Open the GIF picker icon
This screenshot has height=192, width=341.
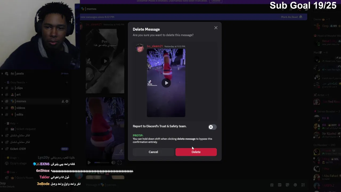point(280,185)
